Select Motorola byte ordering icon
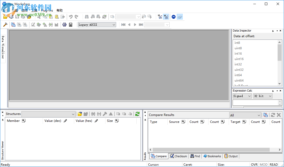Image resolution: width=284 pixels, height=167 pixels. click(x=174, y=17)
